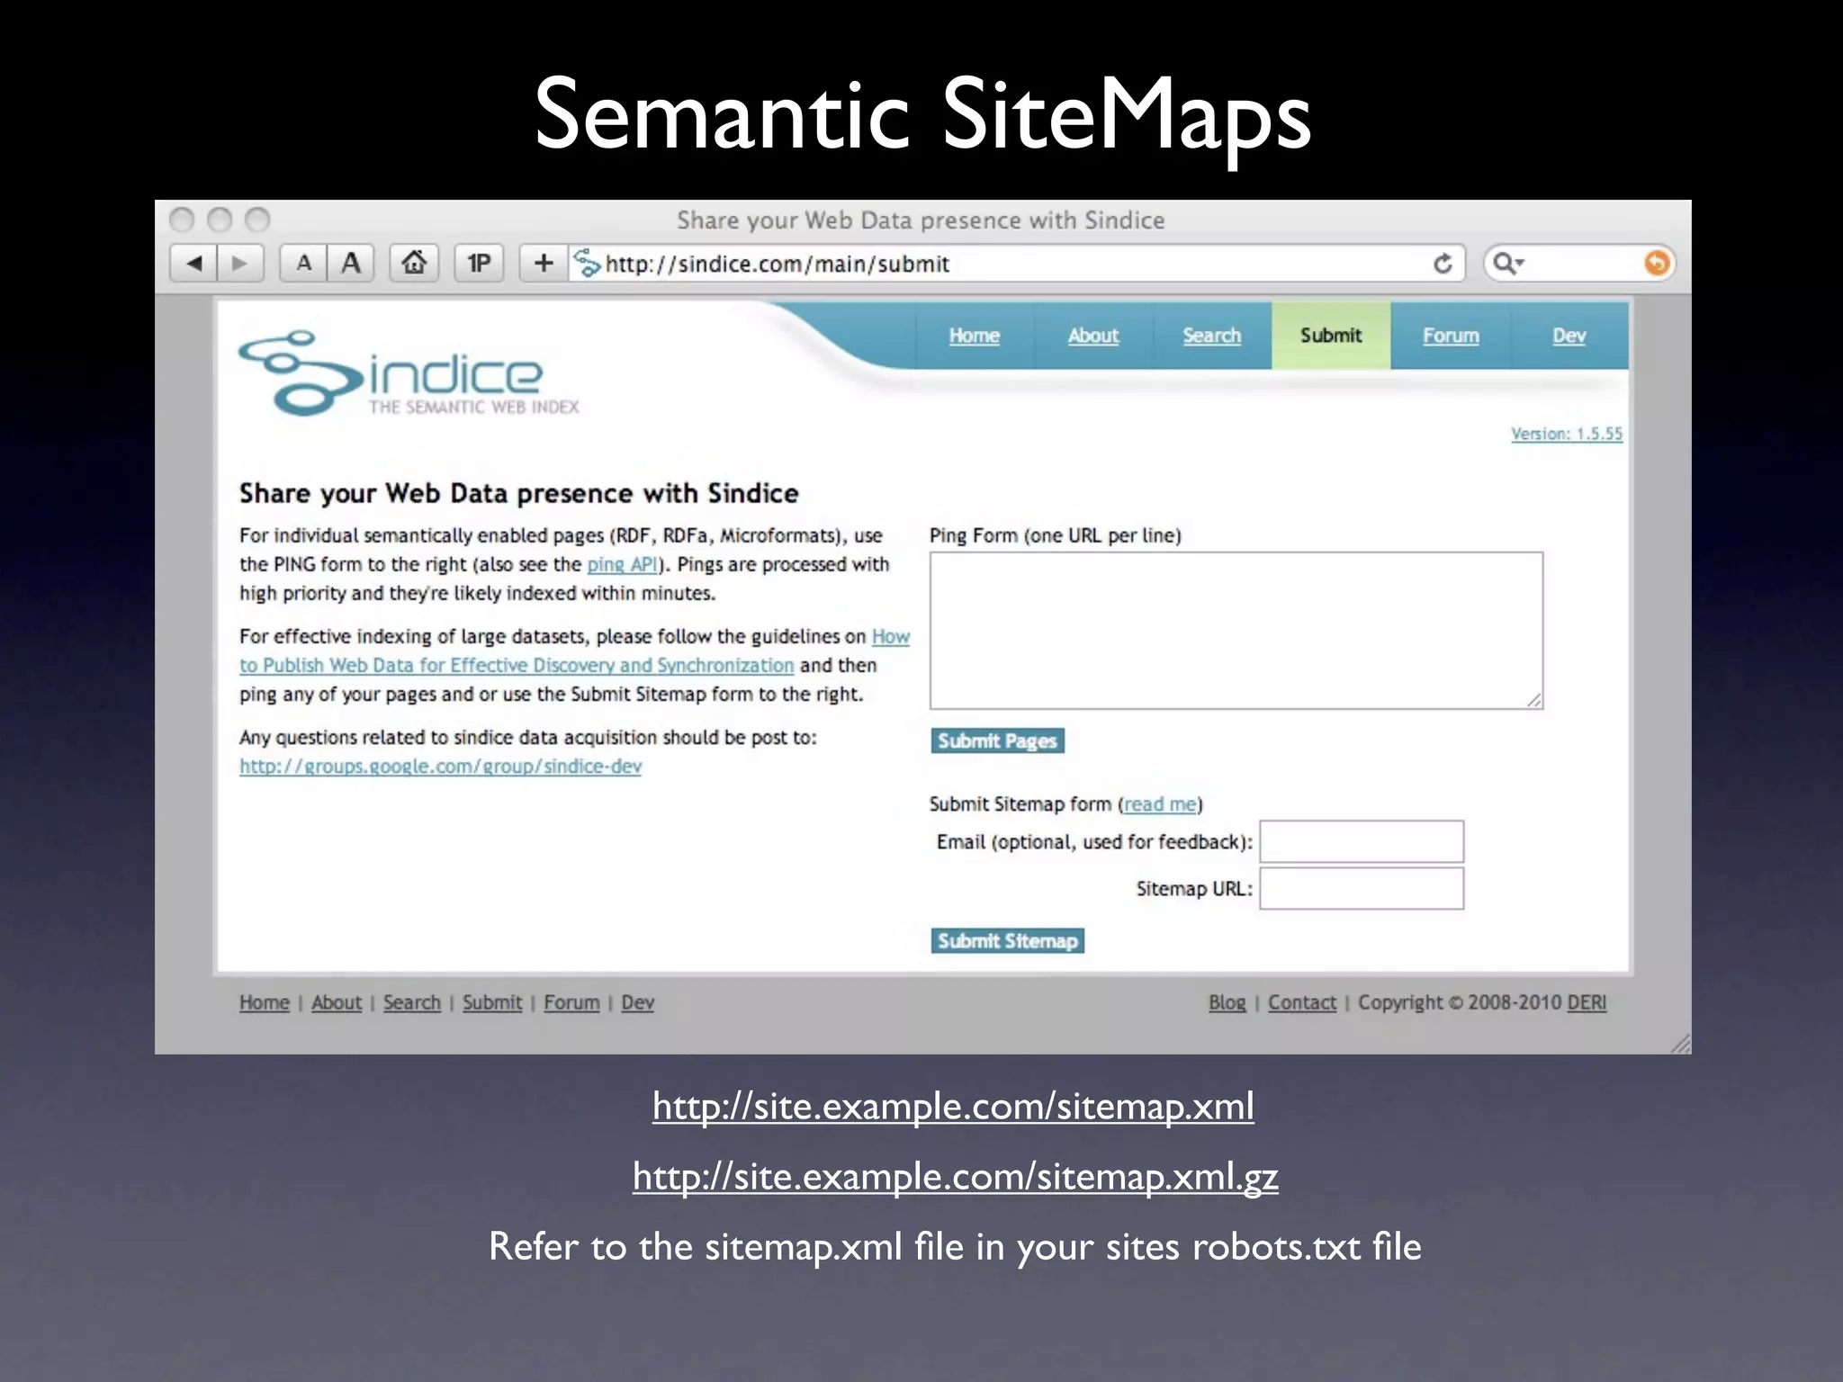Click the 'Semantic SiteMaps' slide title
This screenshot has width=1843, height=1382.
pyautogui.click(x=922, y=115)
